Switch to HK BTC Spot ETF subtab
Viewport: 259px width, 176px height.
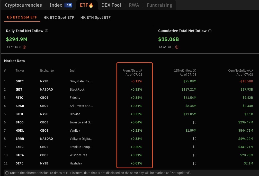point(59,17)
